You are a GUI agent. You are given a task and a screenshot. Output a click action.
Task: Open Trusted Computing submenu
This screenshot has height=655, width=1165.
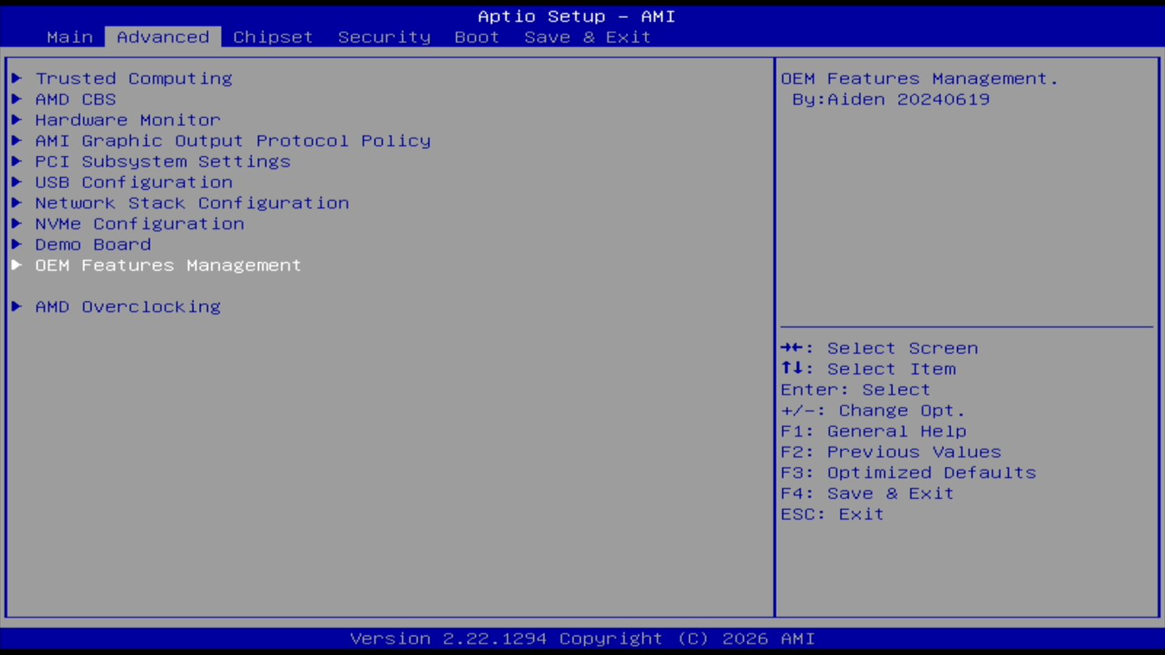134,78
